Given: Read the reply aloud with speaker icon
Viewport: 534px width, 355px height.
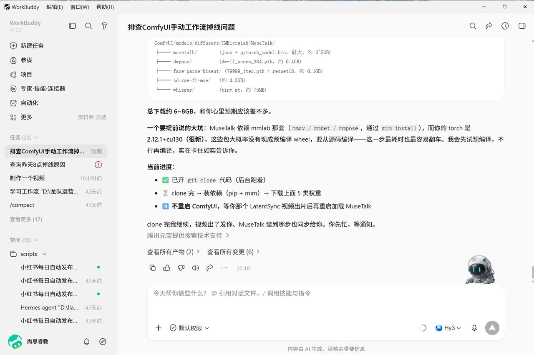Looking at the screenshot, I should click(195, 268).
